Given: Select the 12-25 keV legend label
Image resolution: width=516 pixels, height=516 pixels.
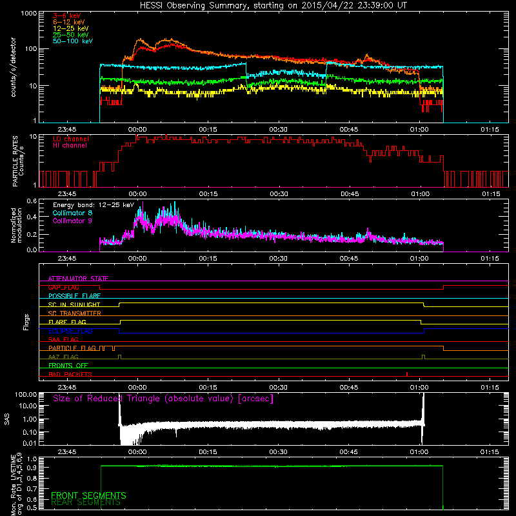Looking at the screenshot, I should point(71,28).
